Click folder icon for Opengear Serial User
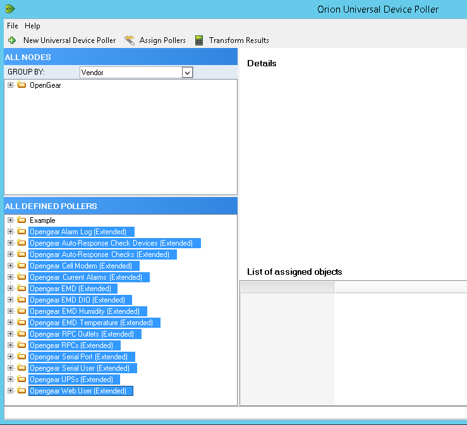This screenshot has width=467, height=425. 21,368
